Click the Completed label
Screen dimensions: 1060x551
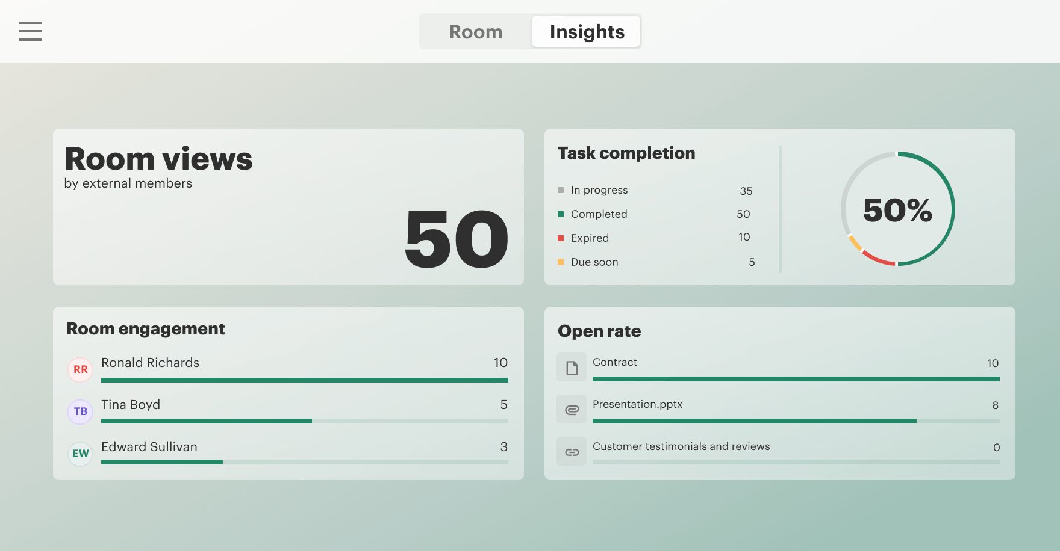pyautogui.click(x=599, y=214)
